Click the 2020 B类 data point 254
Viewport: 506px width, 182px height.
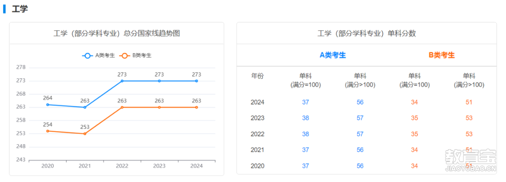point(48,131)
